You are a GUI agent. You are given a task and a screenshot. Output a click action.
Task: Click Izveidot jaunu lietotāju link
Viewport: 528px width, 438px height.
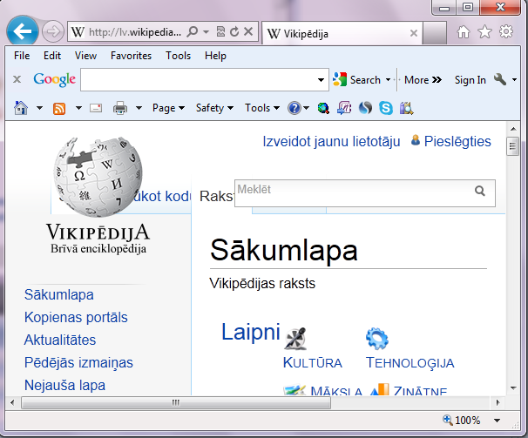pos(331,141)
